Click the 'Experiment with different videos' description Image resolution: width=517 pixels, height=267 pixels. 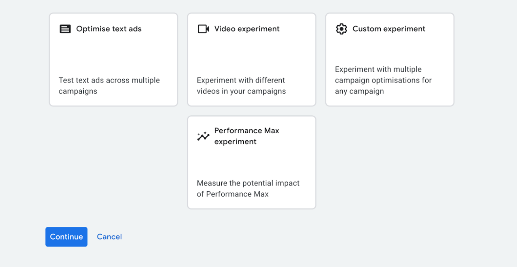(240, 85)
